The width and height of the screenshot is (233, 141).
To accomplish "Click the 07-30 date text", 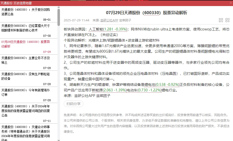I will (47, 36).
